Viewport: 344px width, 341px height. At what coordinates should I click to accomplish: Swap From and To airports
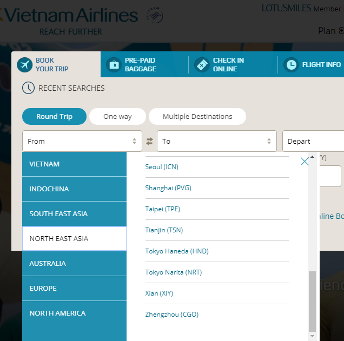(x=150, y=142)
